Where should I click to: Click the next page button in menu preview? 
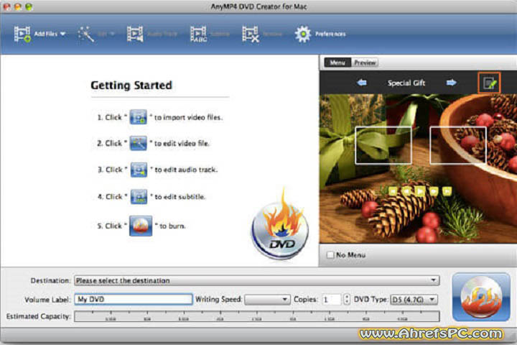click(x=434, y=191)
